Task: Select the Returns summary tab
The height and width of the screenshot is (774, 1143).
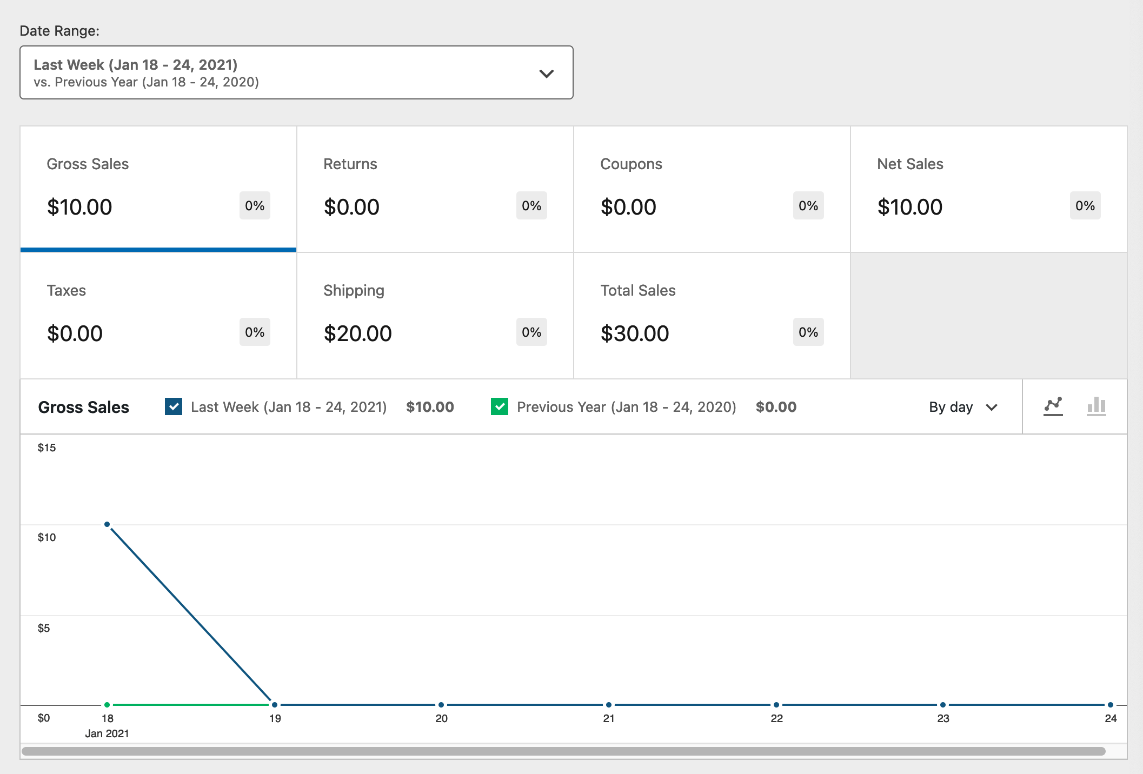Action: coord(435,189)
